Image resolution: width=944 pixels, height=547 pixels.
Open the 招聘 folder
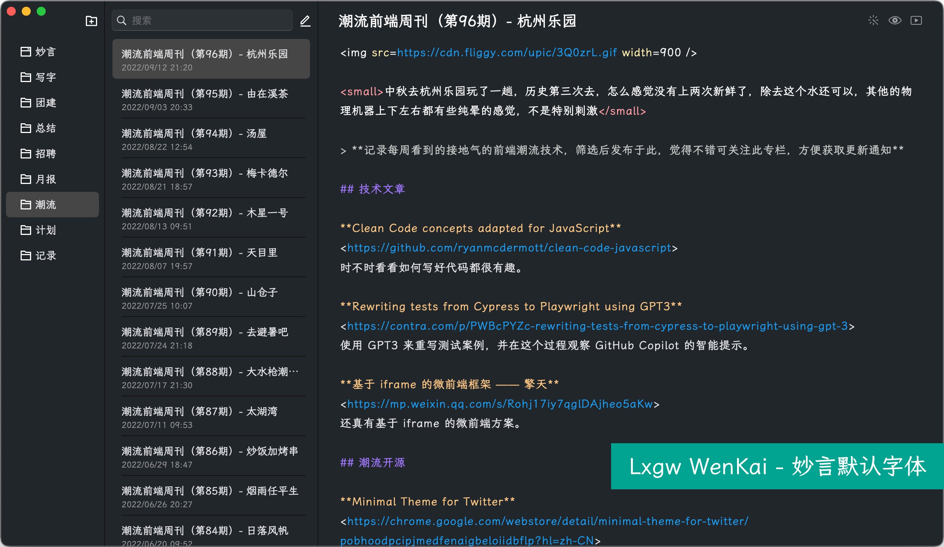[46, 154]
